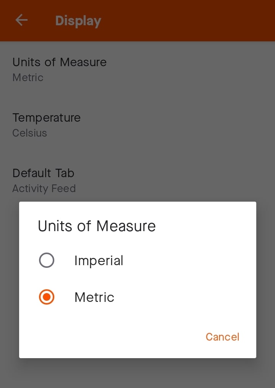Click the Celsius value under Temperature

click(29, 133)
